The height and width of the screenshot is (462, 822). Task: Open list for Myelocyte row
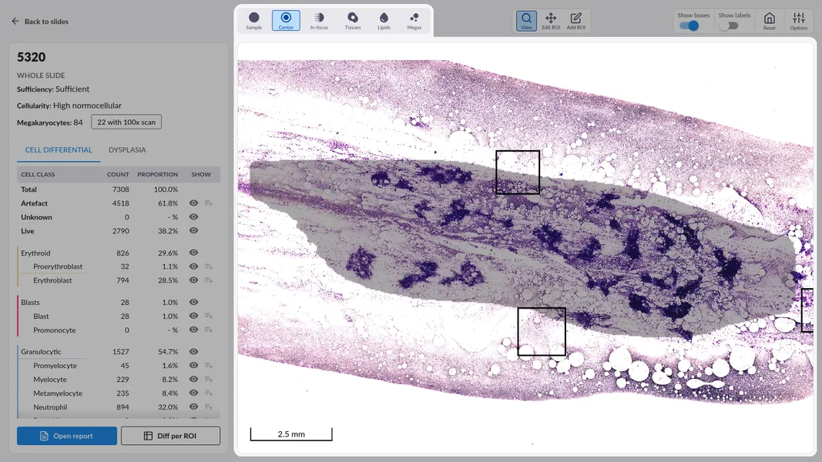point(209,380)
